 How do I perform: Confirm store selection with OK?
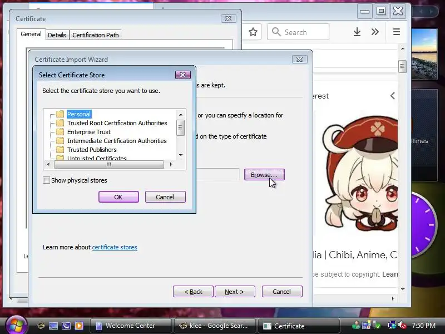click(x=118, y=197)
